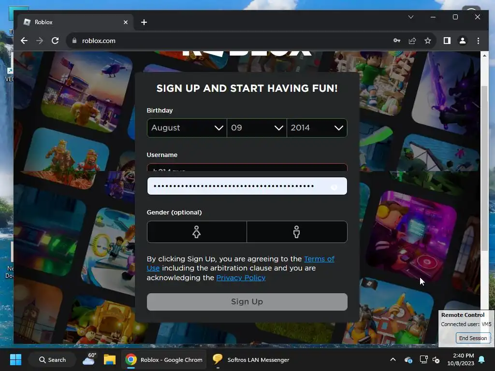Open the birthday day dropdown showing 09
Viewport: 495px width, 371px height.
(257, 128)
